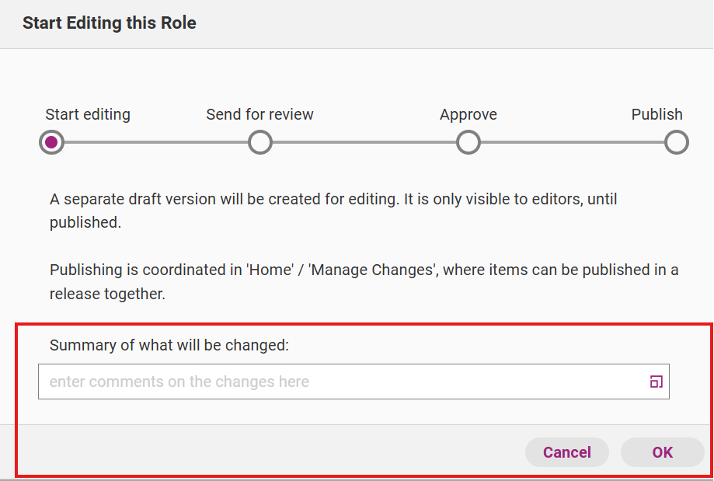Select the filled Start editing step circle

pyautogui.click(x=51, y=142)
